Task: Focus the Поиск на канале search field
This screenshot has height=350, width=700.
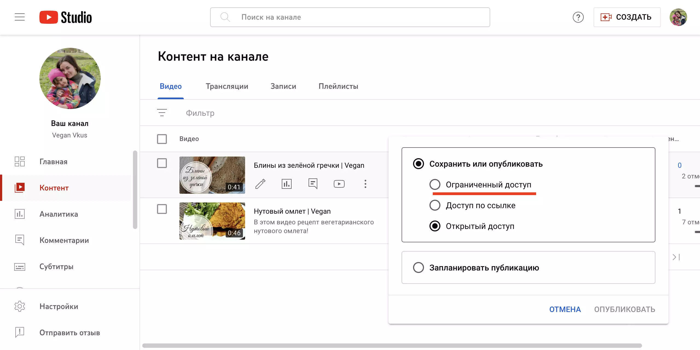Action: 350,17
